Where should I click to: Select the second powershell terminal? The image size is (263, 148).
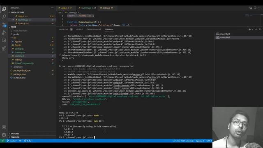click(x=239, y=37)
